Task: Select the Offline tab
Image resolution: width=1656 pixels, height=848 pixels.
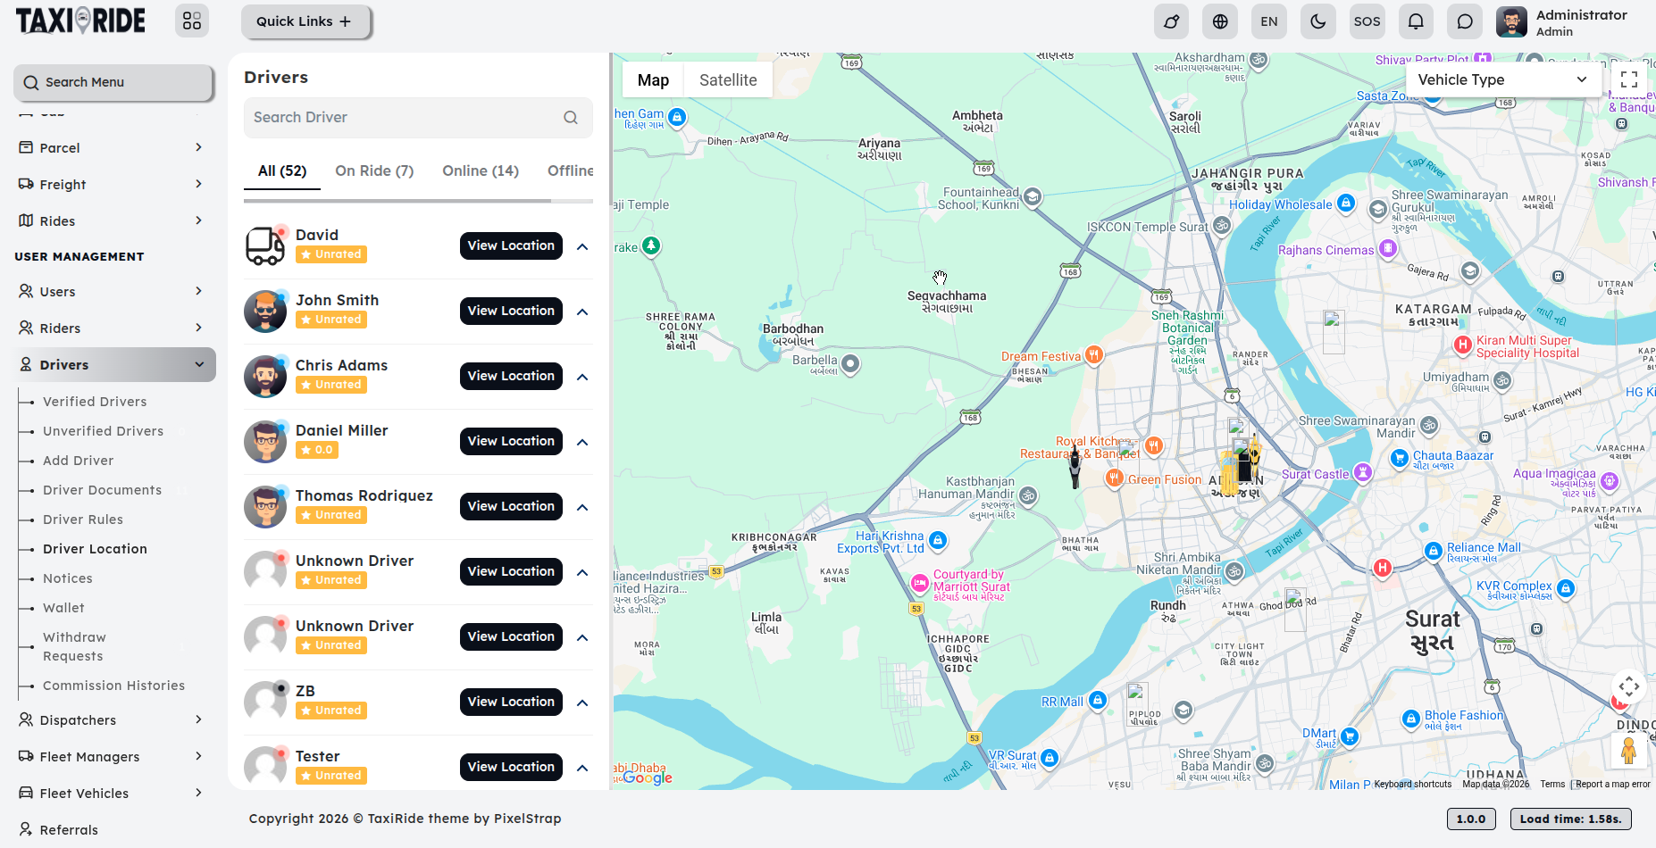Action: click(571, 170)
